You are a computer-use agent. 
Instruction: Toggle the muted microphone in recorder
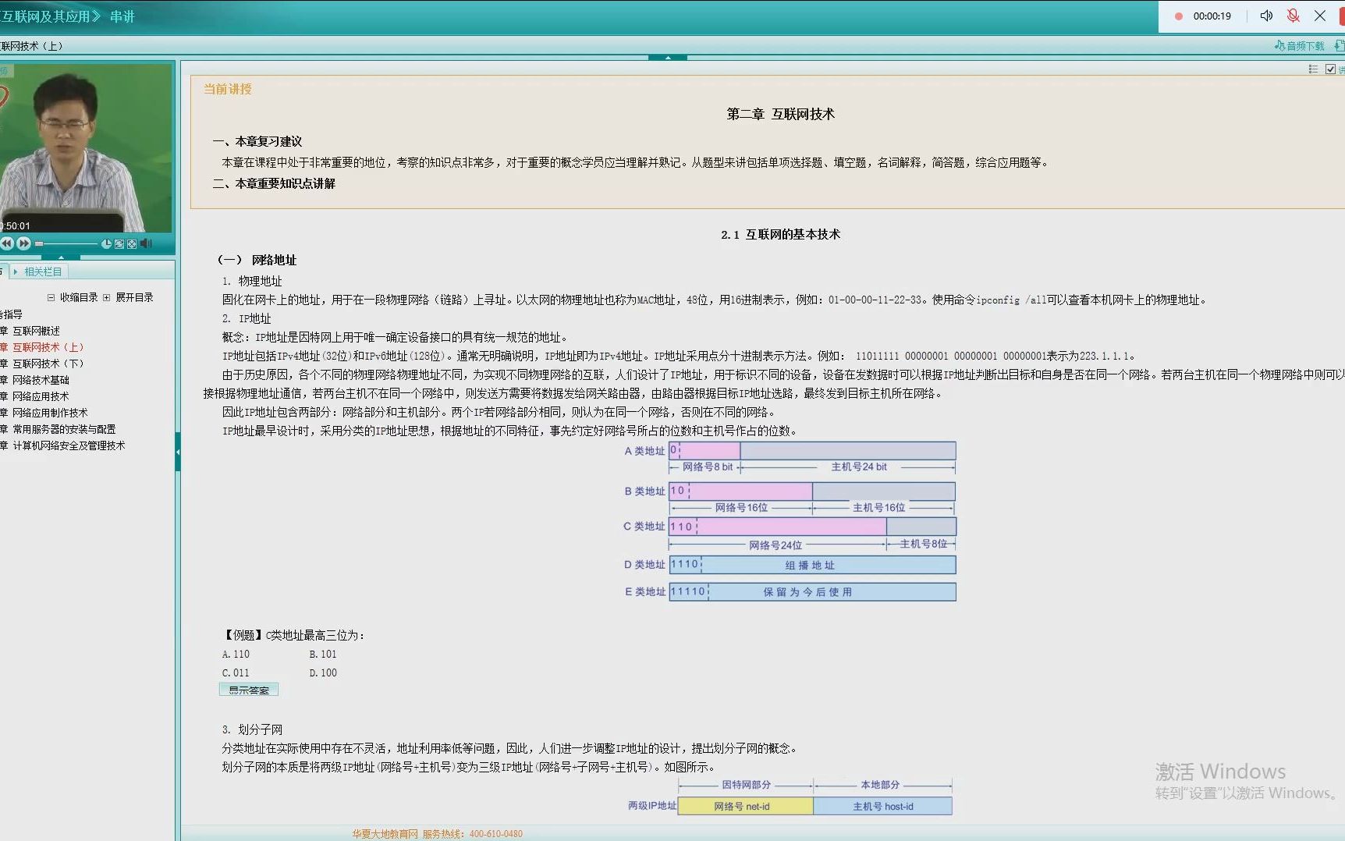pyautogui.click(x=1293, y=16)
